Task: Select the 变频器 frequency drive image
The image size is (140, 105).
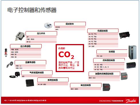Action: point(133,52)
